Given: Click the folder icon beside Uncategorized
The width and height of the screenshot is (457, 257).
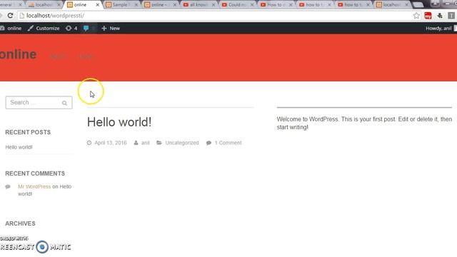Looking at the screenshot, I should pos(159,143).
